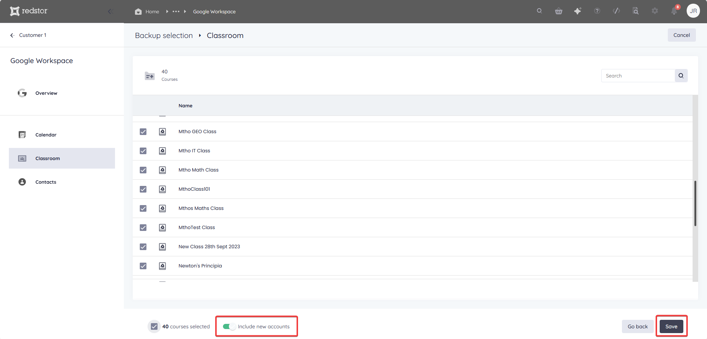Screen dimensions: 707x339
Task: Uncheck the Mthos Maths Class checkbox
Action: tap(143, 208)
